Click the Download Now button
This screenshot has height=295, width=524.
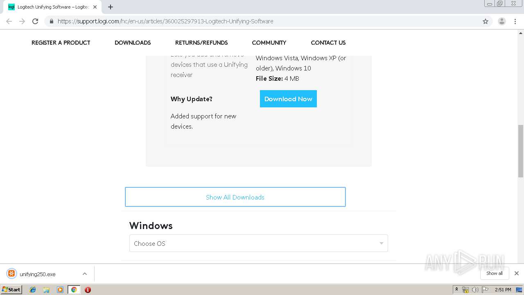[x=288, y=99]
